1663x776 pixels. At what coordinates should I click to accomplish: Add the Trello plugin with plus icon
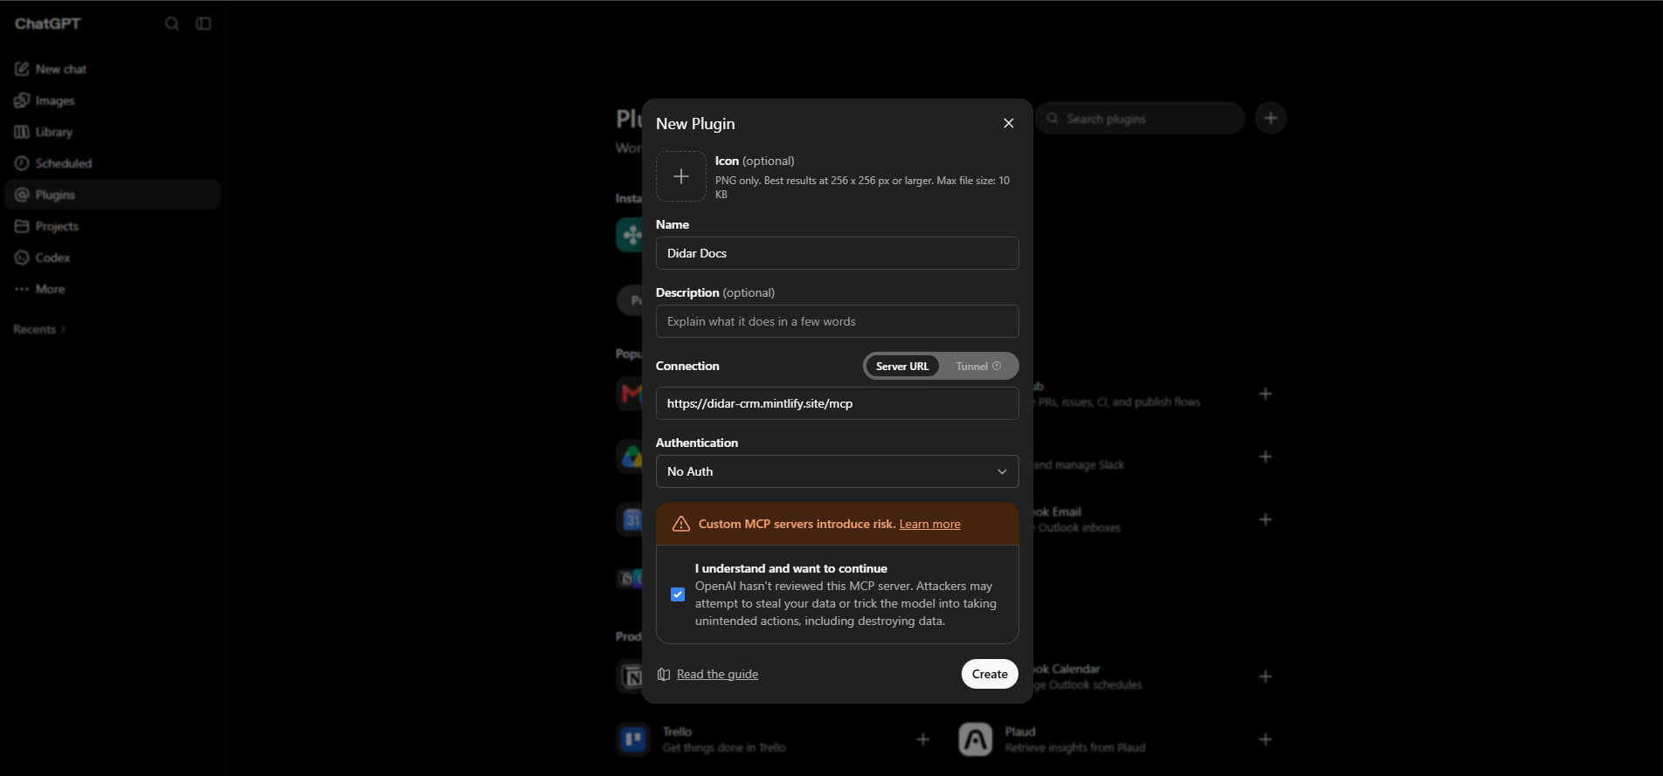(x=923, y=739)
